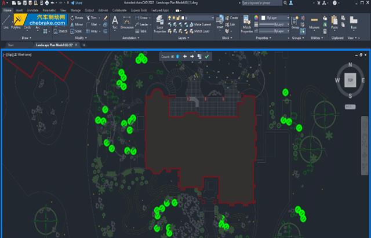Click the Text annotation tool
This screenshot has height=238, width=371.
pos(115,23)
